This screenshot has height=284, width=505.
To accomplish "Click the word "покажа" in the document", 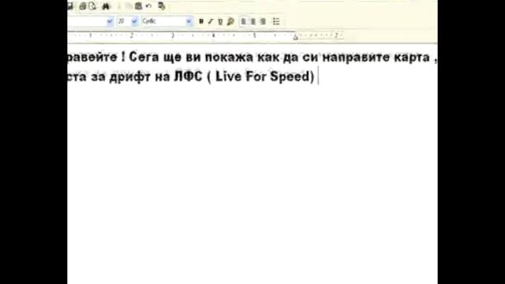I will point(229,58).
